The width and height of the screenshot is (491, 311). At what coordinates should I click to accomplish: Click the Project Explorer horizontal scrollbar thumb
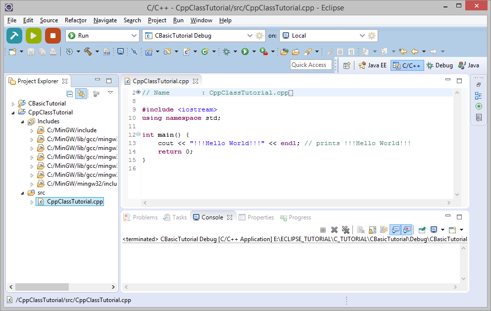[42, 287]
